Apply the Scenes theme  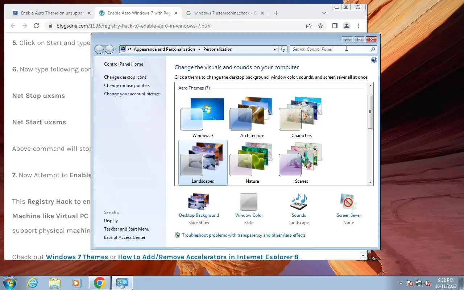[x=301, y=163]
